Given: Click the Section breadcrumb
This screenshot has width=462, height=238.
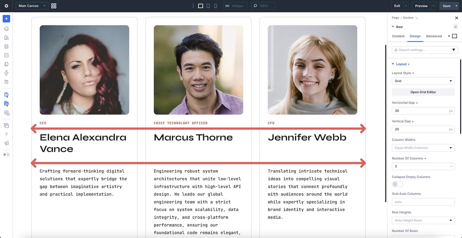Looking at the screenshot, I should pyautogui.click(x=408, y=18).
